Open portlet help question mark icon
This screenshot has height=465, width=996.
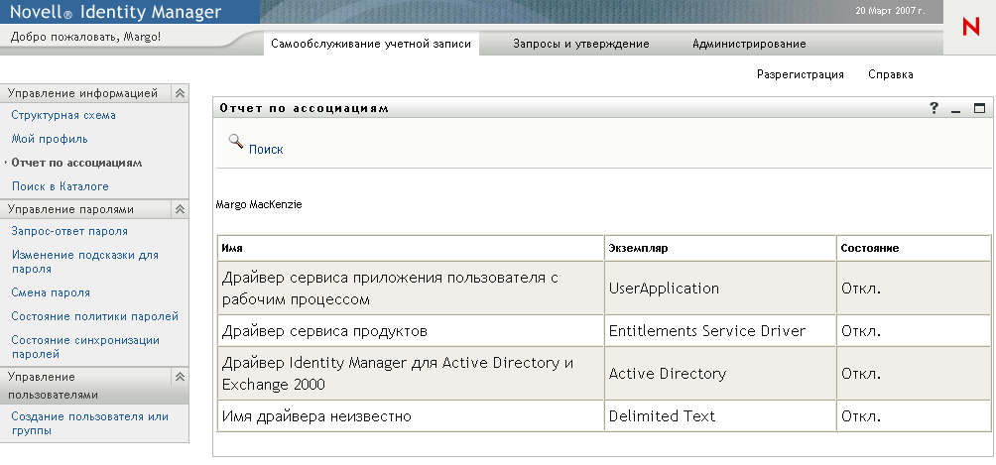pyautogui.click(x=934, y=108)
